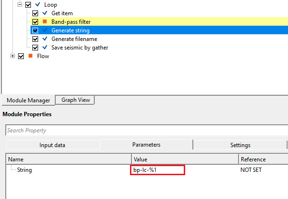Open the Settings section
The width and height of the screenshot is (288, 199).
click(x=240, y=145)
